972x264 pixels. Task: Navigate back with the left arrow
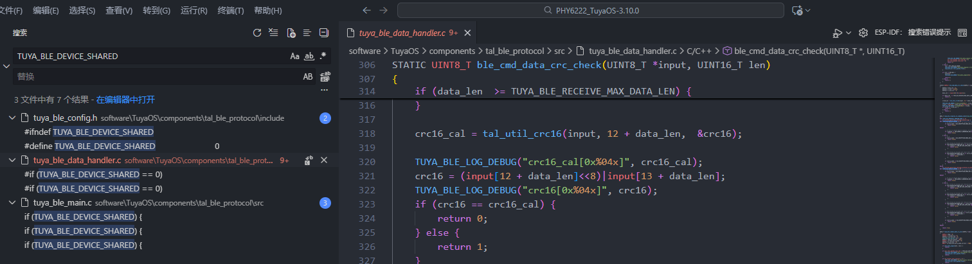point(366,10)
